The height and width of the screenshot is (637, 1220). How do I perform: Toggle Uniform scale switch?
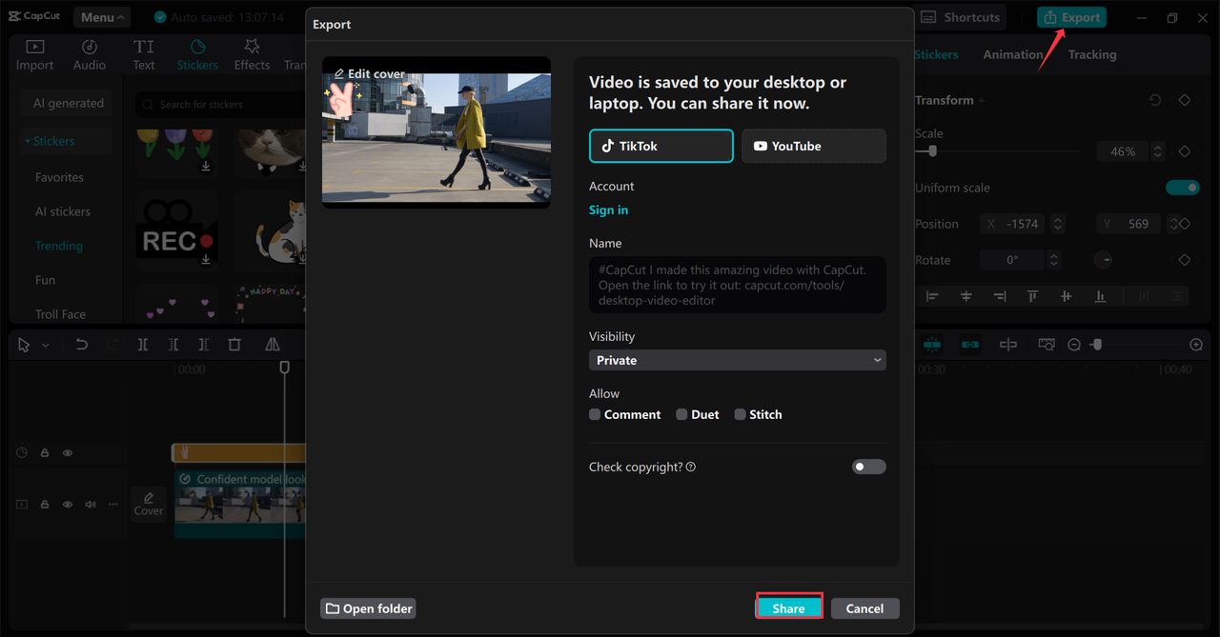pos(1183,188)
